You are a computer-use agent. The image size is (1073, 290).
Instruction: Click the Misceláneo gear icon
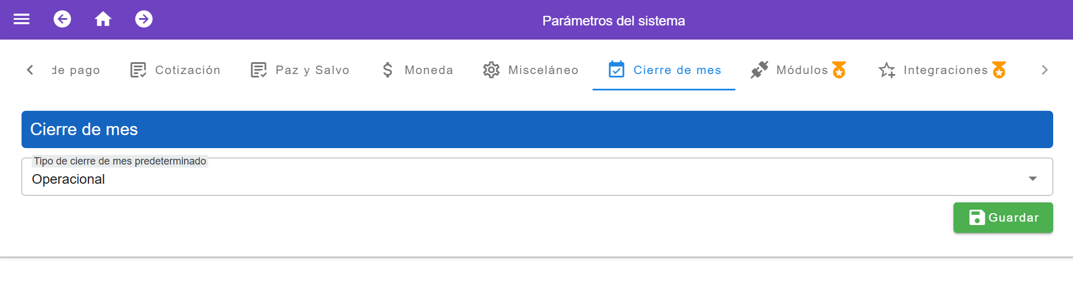(x=491, y=70)
